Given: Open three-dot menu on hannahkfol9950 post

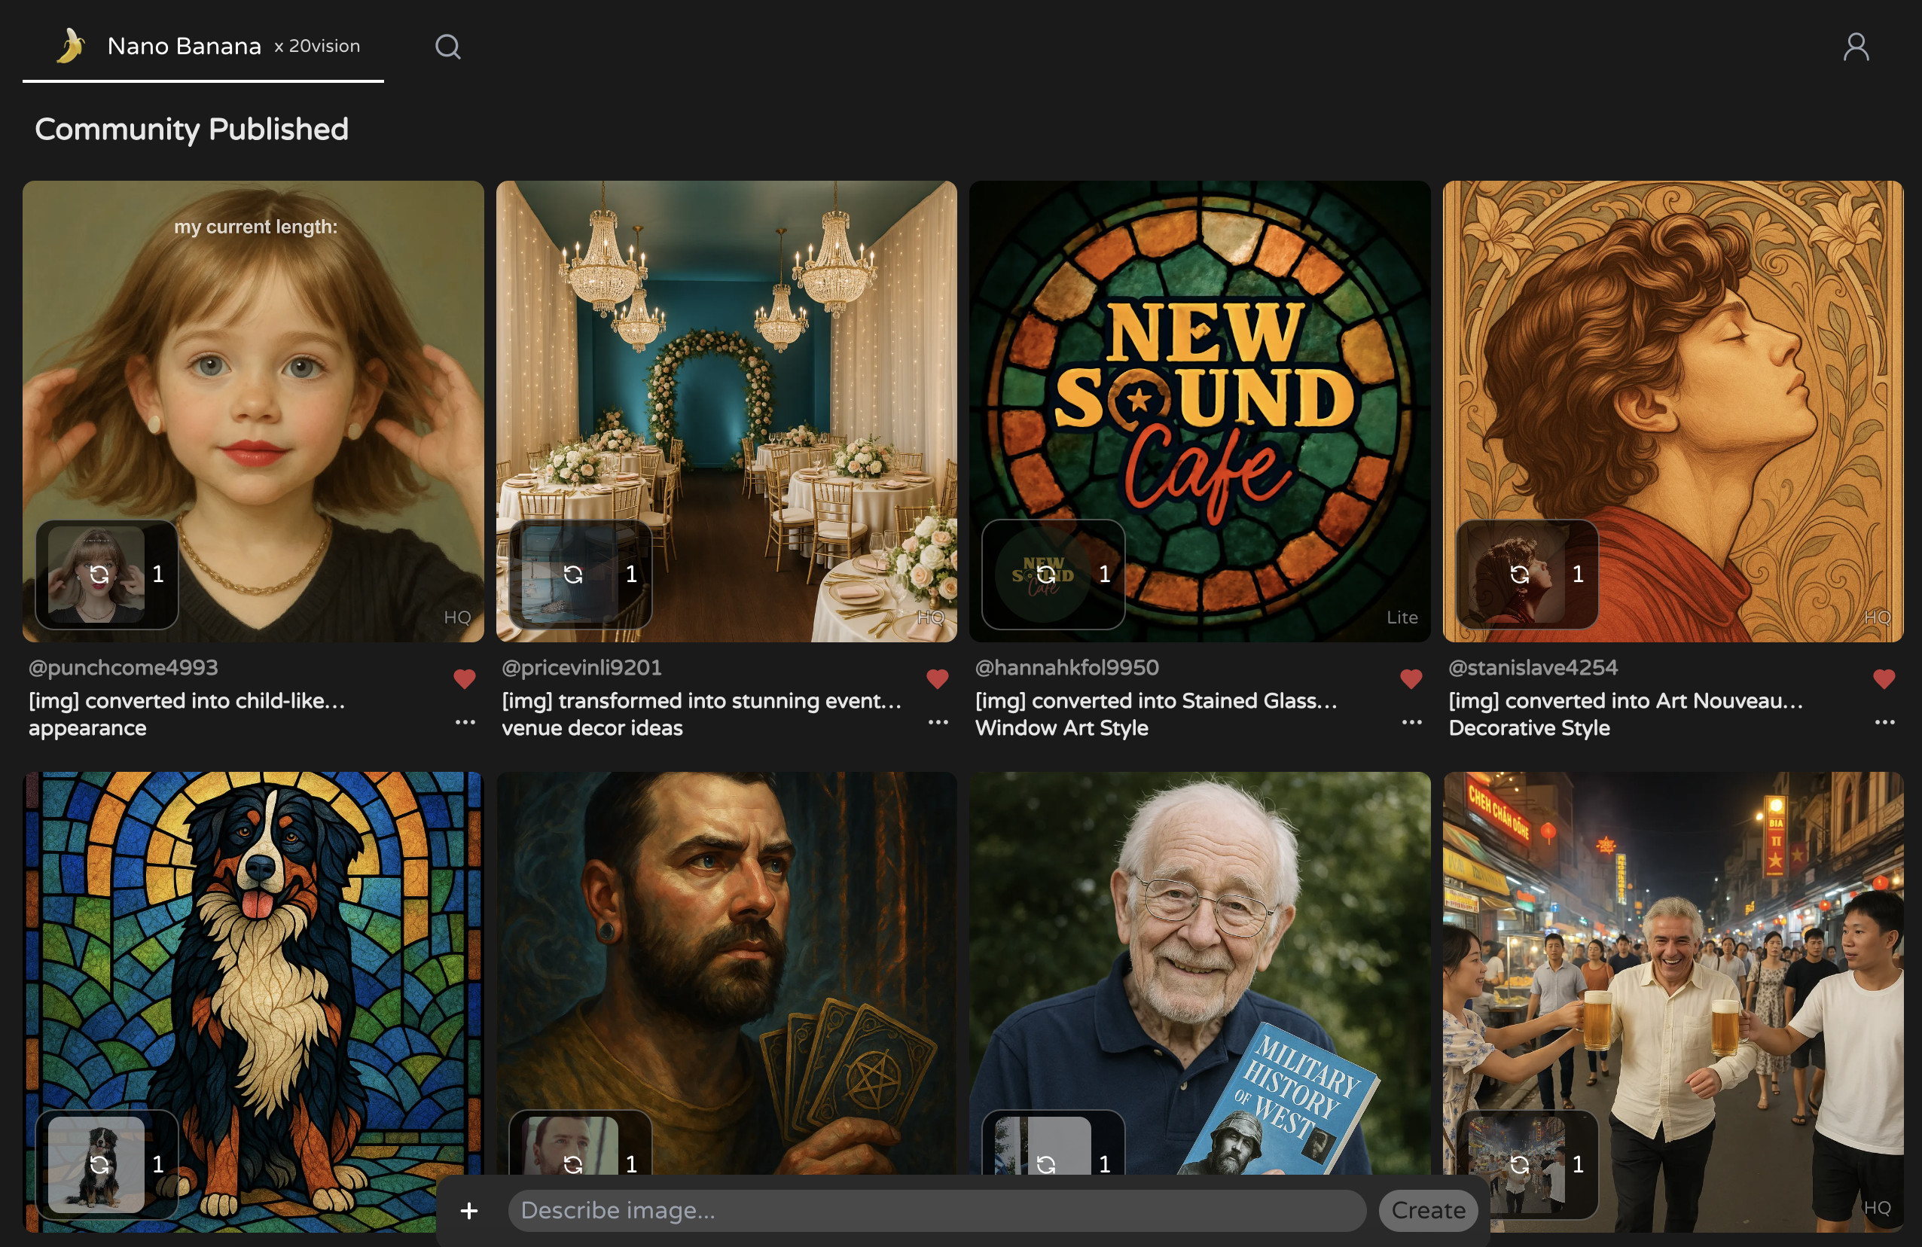Looking at the screenshot, I should (1411, 722).
